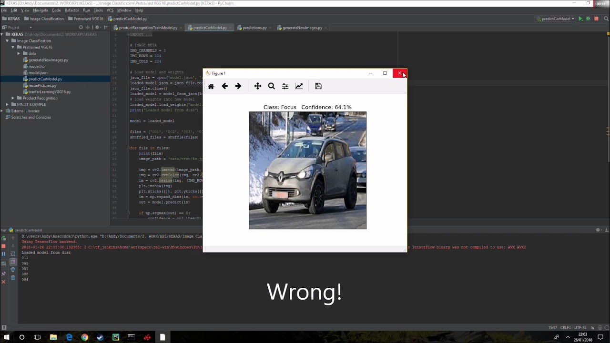Open Microsoft Edge from the taskbar
This screenshot has width=610, height=343.
(x=69, y=337)
